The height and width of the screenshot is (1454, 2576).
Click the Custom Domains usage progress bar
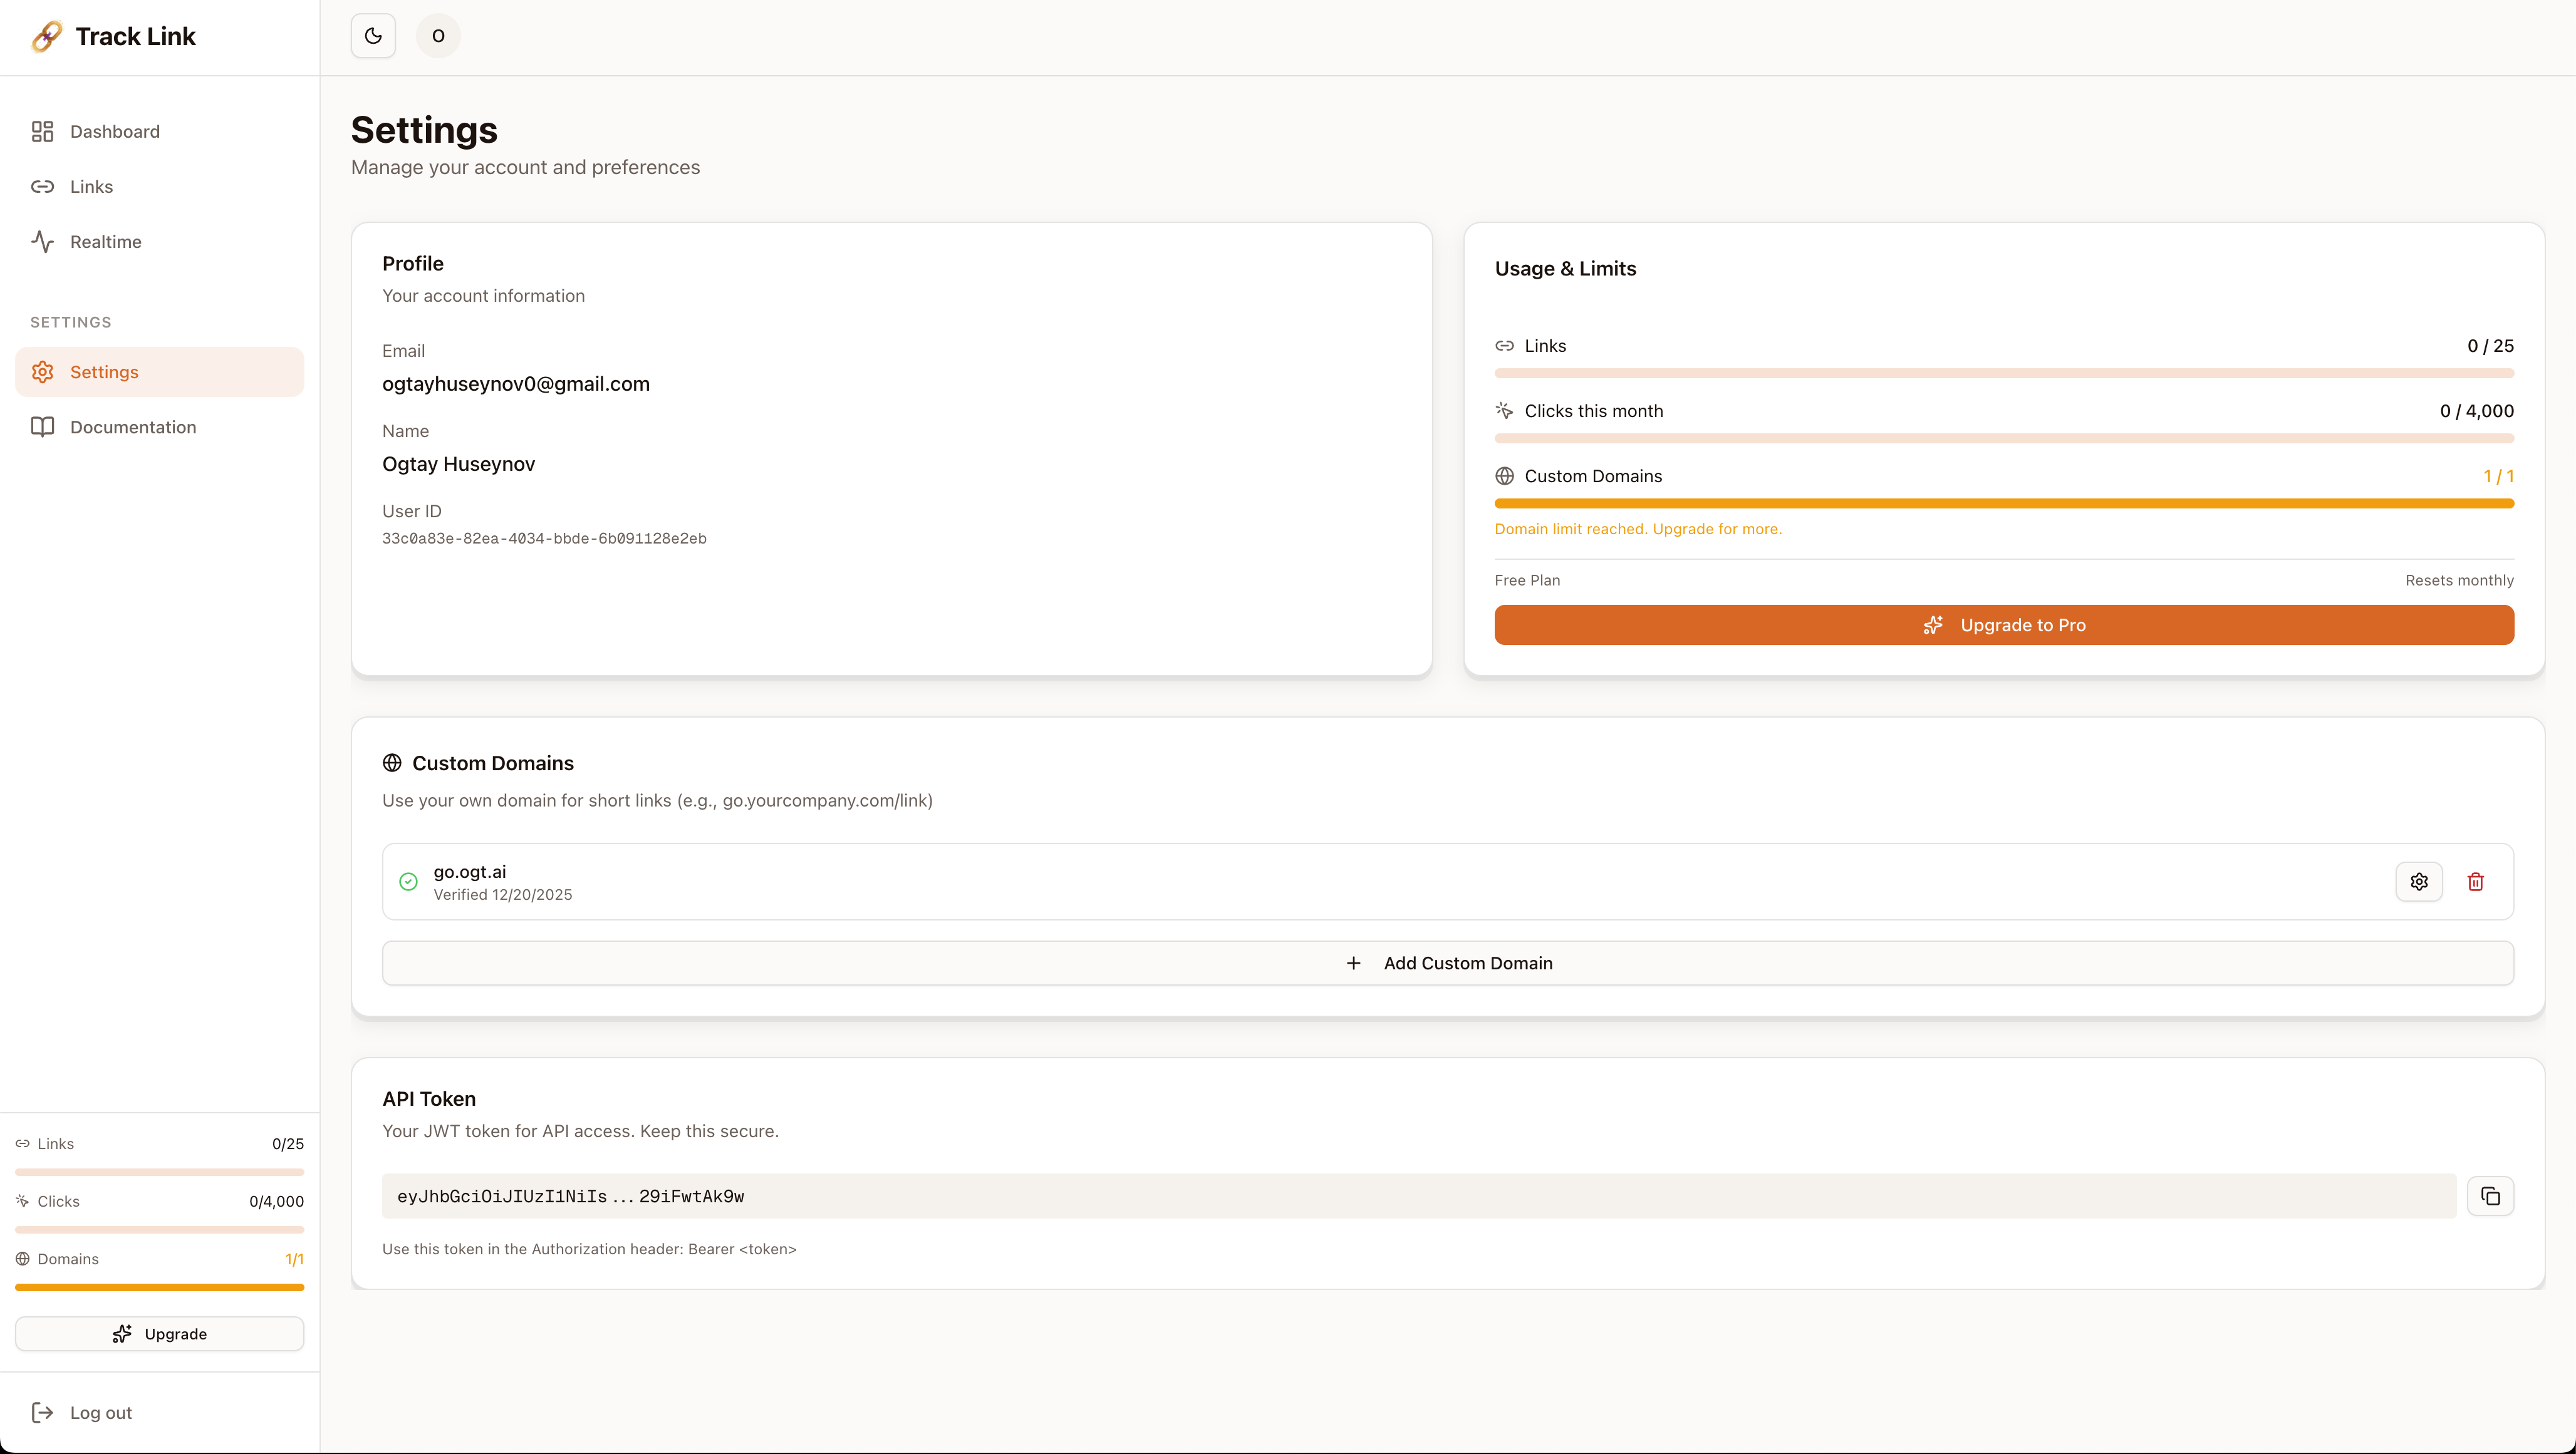(2003, 503)
